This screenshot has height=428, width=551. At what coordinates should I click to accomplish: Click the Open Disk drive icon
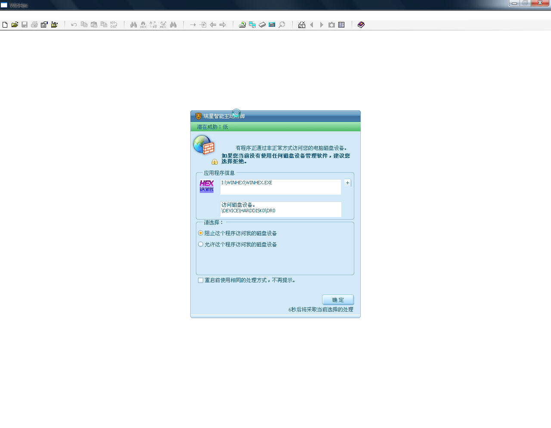coord(242,25)
